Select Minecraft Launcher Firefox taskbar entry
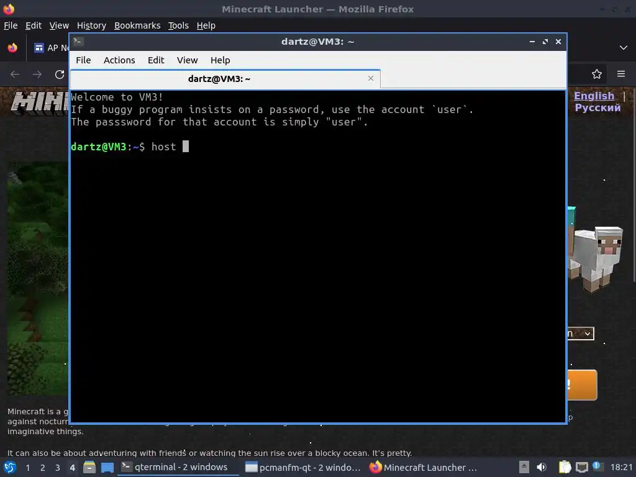Screen dimensions: 636x477 pos(424,467)
